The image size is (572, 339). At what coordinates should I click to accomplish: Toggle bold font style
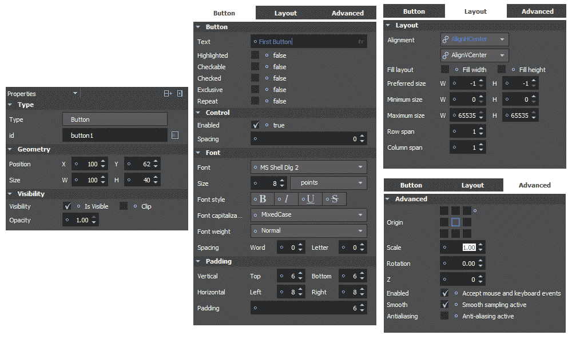pos(263,199)
